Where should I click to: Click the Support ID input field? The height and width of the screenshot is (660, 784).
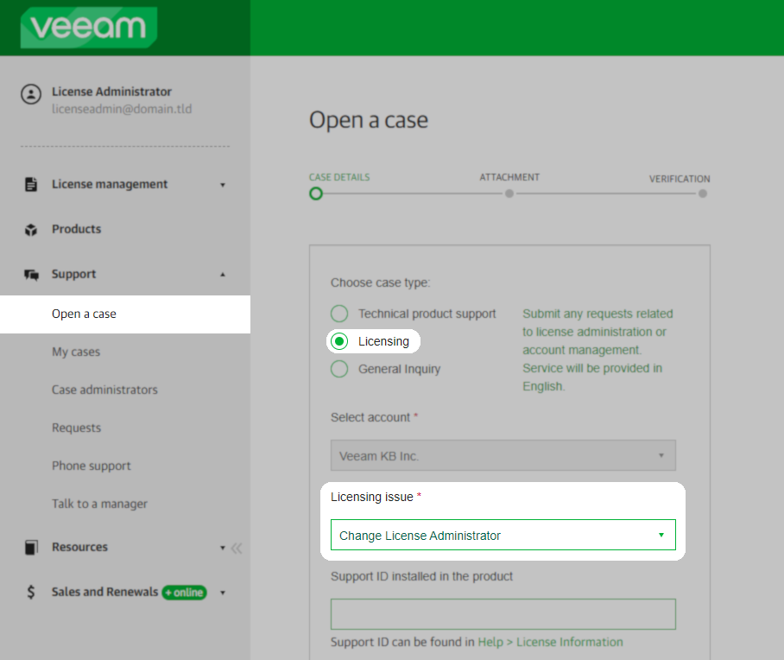(x=503, y=614)
